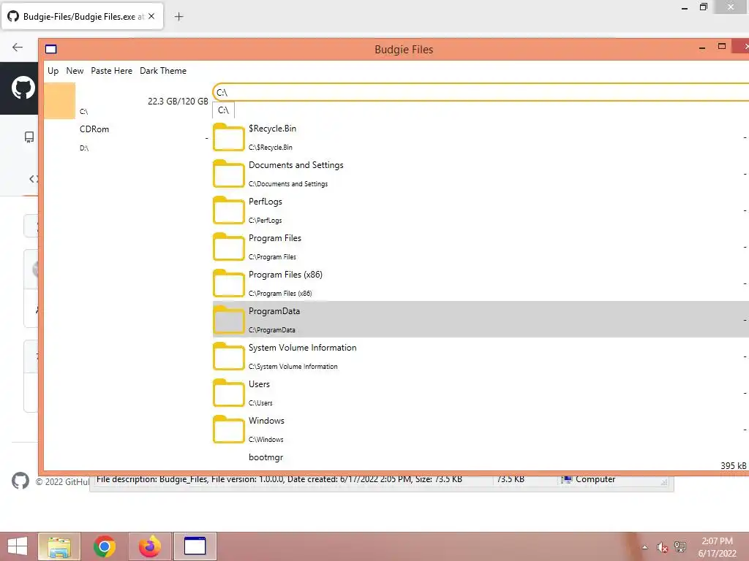Open a new browser tab with plus
749x561 pixels.
(x=178, y=17)
